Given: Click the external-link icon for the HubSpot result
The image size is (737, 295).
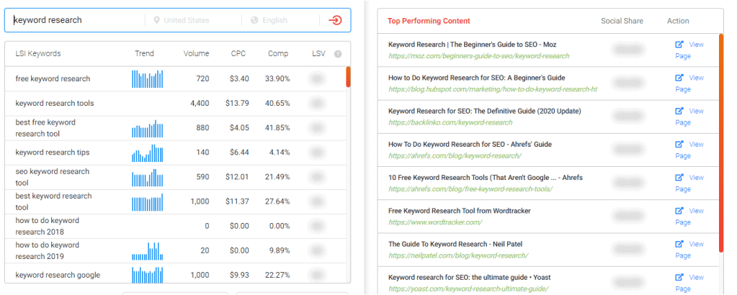Looking at the screenshot, I should pyautogui.click(x=679, y=78).
